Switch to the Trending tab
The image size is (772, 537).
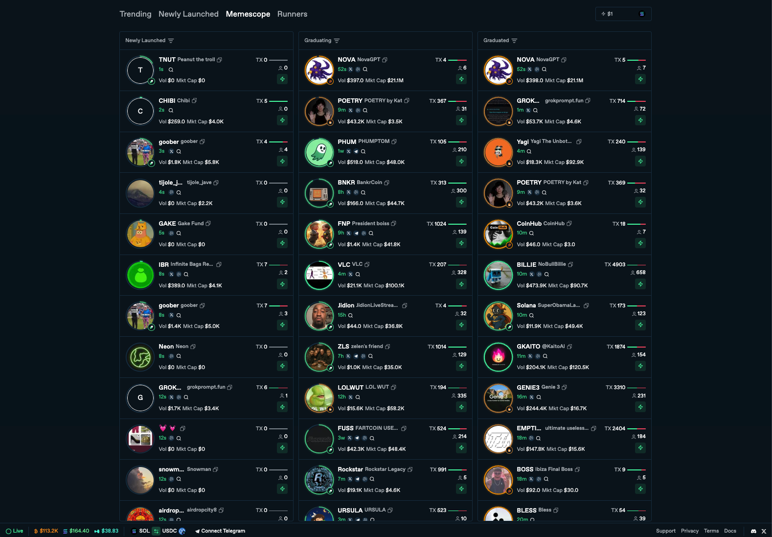click(x=136, y=14)
